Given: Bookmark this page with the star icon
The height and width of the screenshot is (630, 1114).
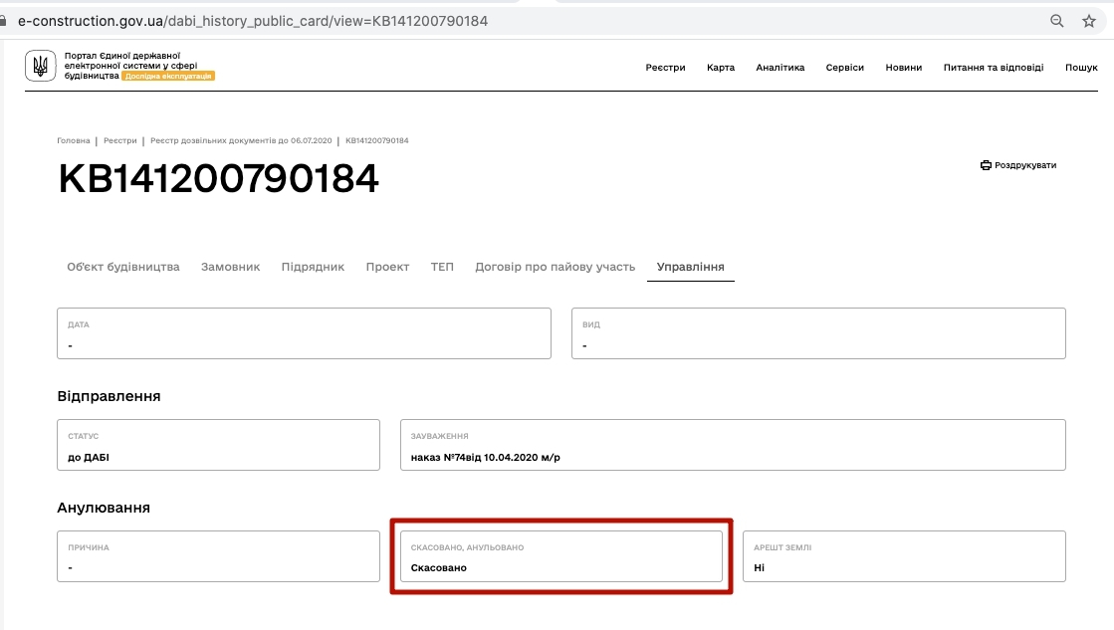Looking at the screenshot, I should 1088,21.
